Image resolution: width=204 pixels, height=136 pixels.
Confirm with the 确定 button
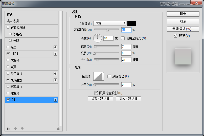(x=183, y=14)
